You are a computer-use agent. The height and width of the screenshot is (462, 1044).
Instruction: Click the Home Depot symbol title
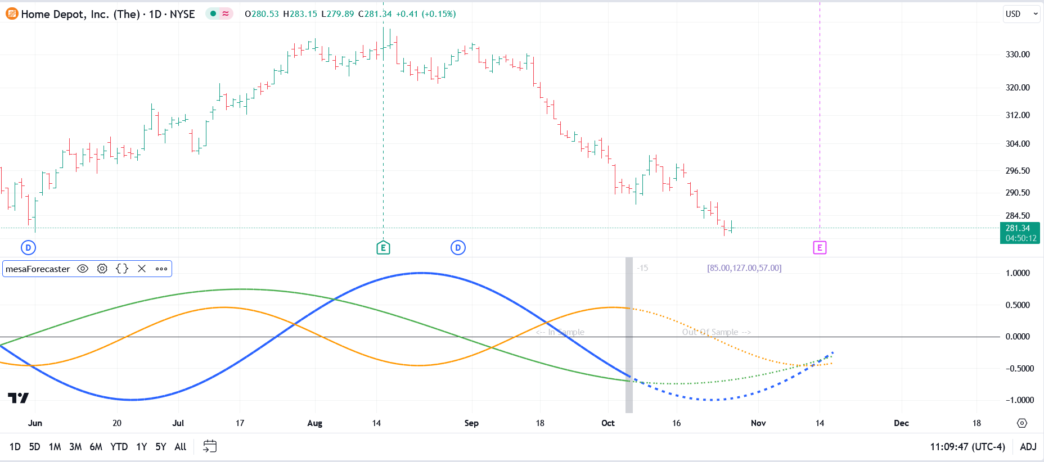tap(108, 14)
